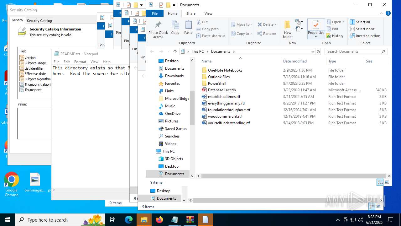The image size is (401, 226).
Task: Open the notification center icon
Action: click(x=391, y=220)
